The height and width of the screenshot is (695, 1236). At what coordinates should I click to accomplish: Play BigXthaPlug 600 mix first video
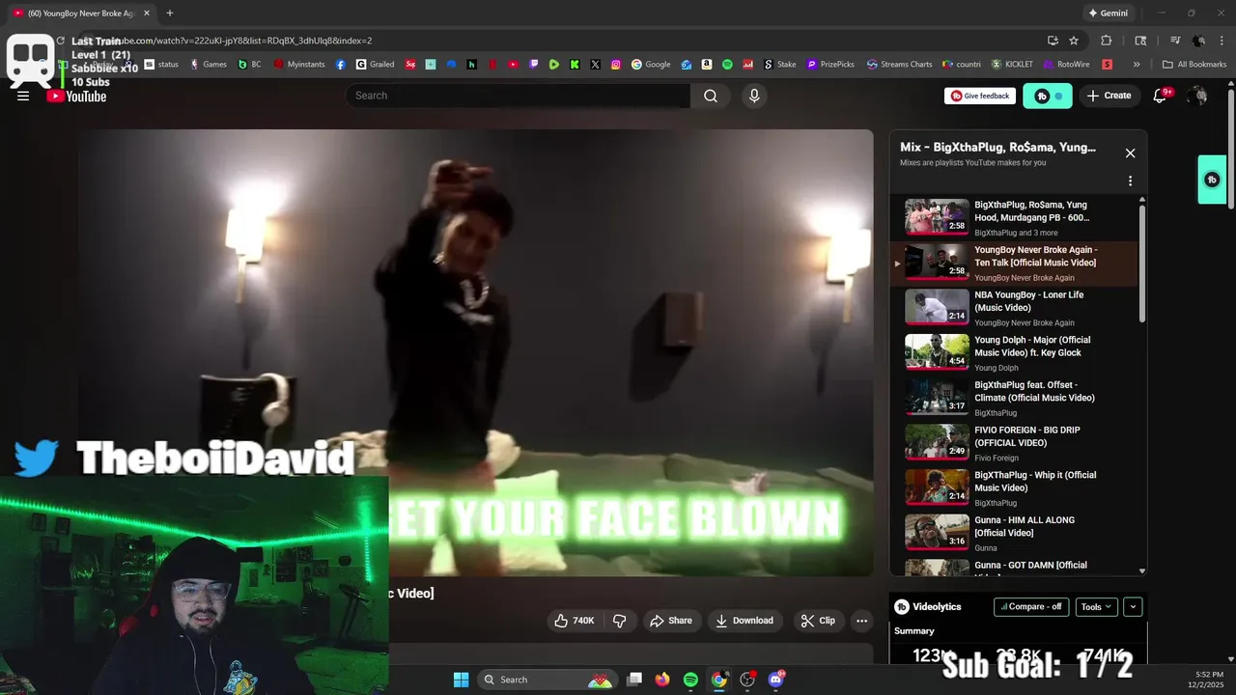pyautogui.click(x=1016, y=218)
